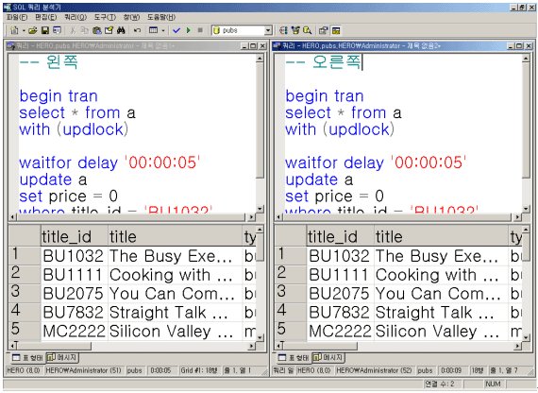Click horizontal scrollbar thumb of left results grid
Image resolution: width=538 pixels, height=393 pixels.
[x=54, y=346]
